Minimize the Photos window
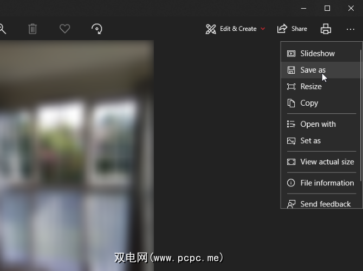This screenshot has width=363, height=271. [x=303, y=8]
